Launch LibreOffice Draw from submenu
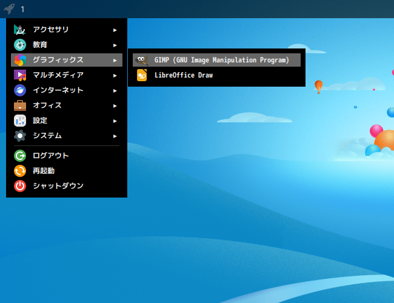The image size is (394, 303). point(216,75)
